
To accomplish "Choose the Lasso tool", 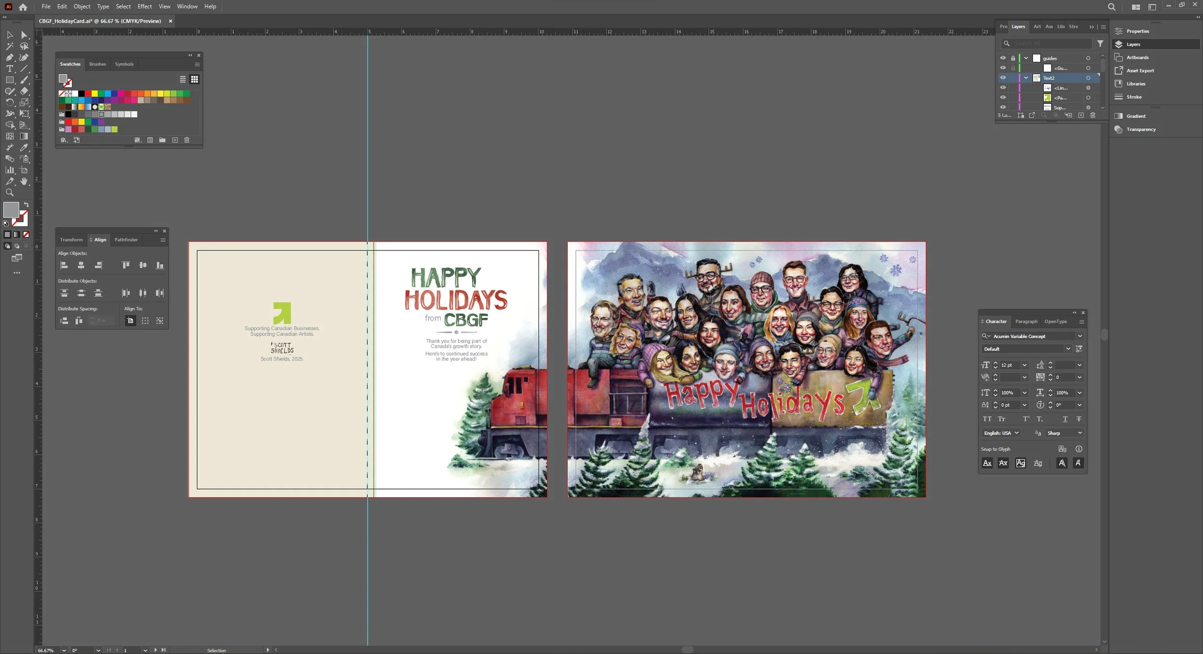I will (24, 46).
